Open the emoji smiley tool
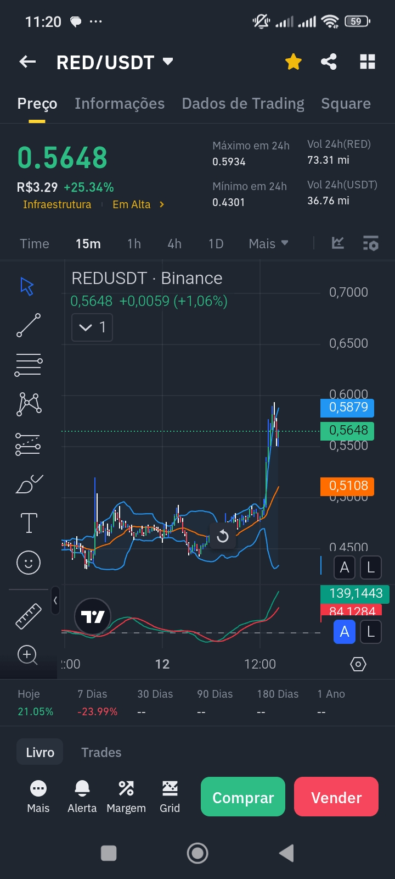Viewport: 395px width, 879px height. pyautogui.click(x=29, y=563)
